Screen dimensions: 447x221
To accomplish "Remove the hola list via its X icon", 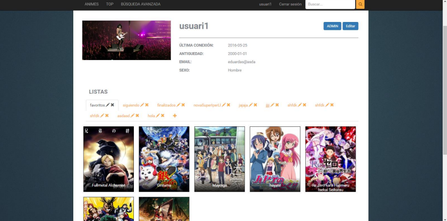I will click(163, 116).
